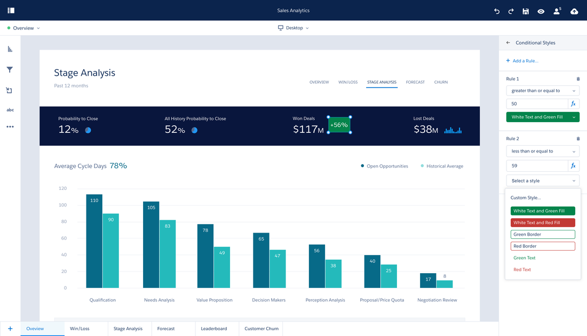Click the Average Cycle Days 78% value
587x336 pixels.
tap(118, 166)
